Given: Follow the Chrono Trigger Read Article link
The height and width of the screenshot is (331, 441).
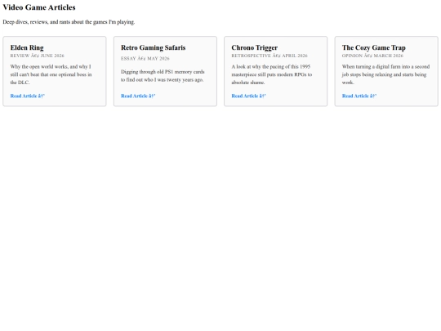Looking at the screenshot, I should 248,96.
